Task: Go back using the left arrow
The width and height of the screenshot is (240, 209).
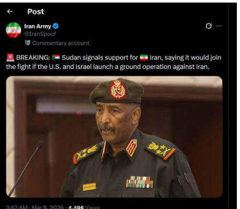Action: (x=10, y=11)
